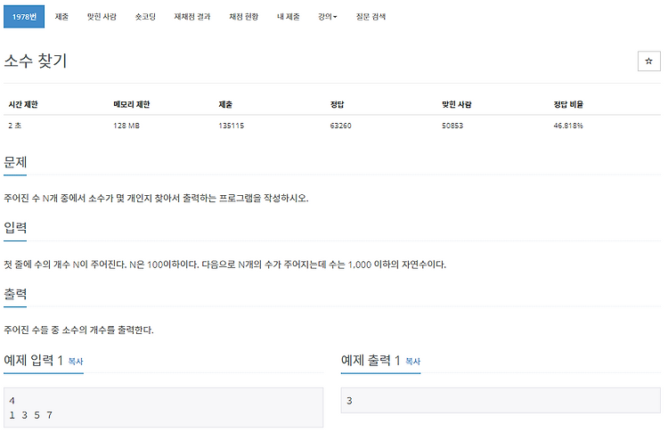The width and height of the screenshot is (668, 432).
Task: Click the input description mentioning 1,000 이하의 자연수
Action: point(225,265)
